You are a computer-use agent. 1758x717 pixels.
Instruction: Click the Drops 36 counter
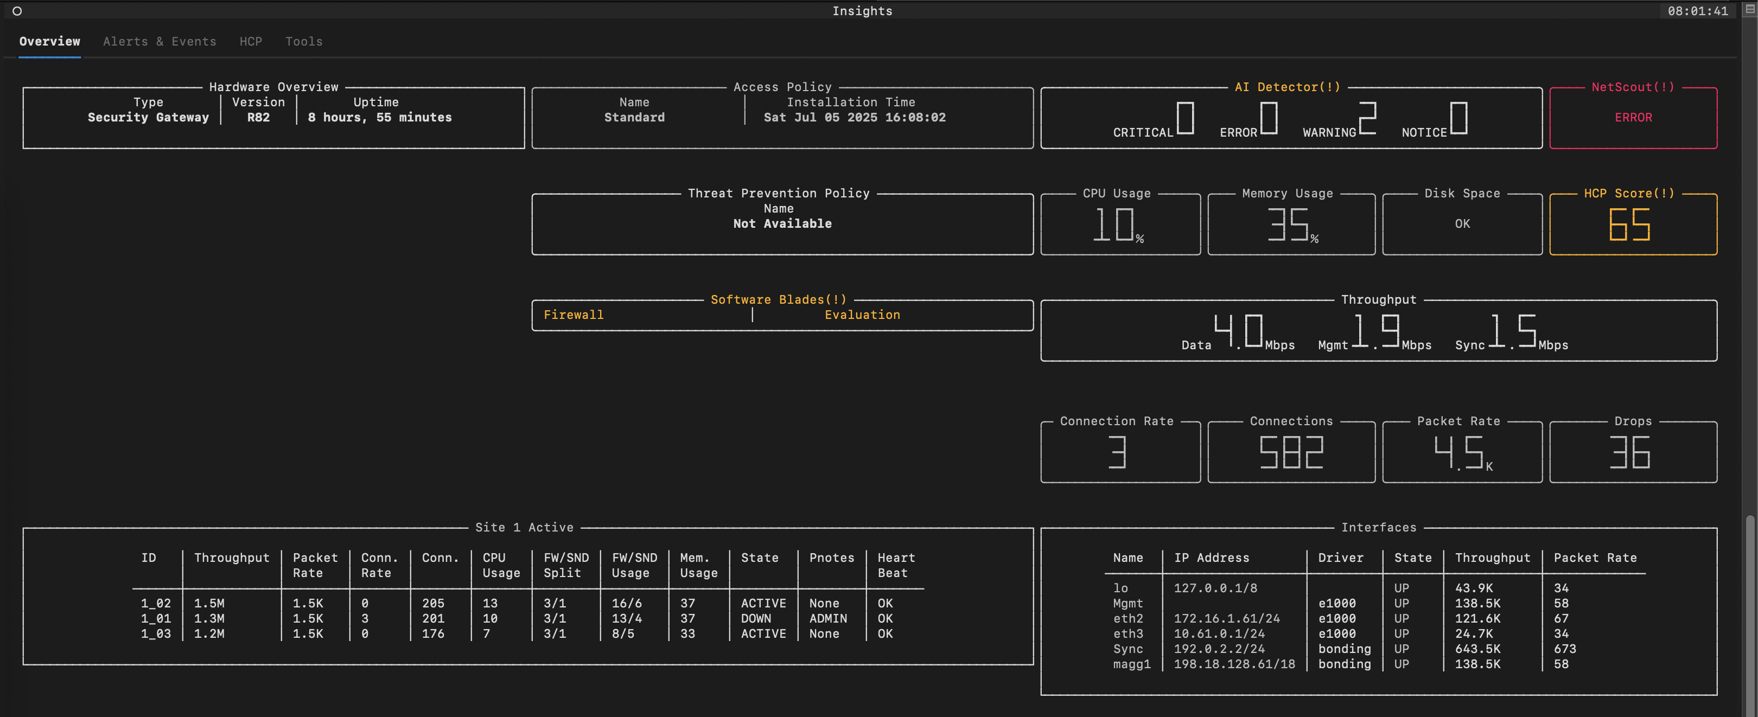(x=1633, y=453)
